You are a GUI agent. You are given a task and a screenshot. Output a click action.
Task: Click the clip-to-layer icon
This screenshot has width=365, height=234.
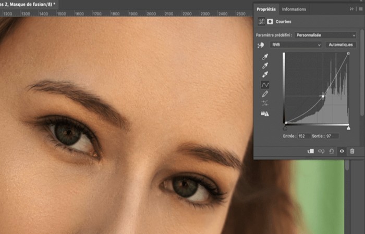coord(311,151)
